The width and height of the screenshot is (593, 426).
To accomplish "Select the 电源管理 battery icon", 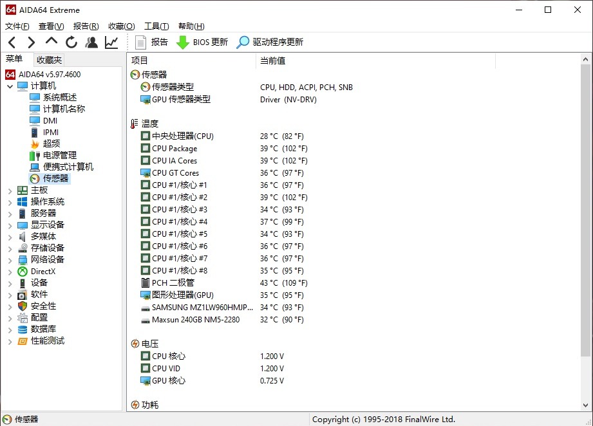I will tap(34, 155).
